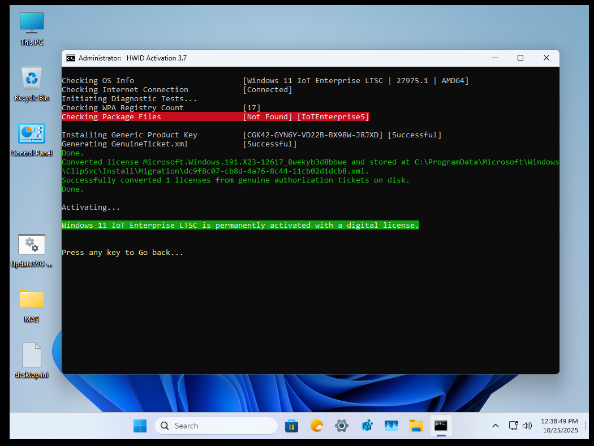The width and height of the screenshot is (594, 446).
Task: Click the Initiating Diagnostic Tests line
Action: (x=129, y=99)
